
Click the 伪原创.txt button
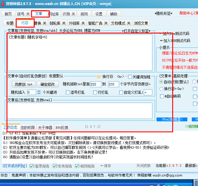tap(23, 84)
